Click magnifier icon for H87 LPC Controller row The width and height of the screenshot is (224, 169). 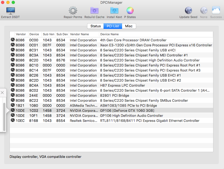click(13, 85)
